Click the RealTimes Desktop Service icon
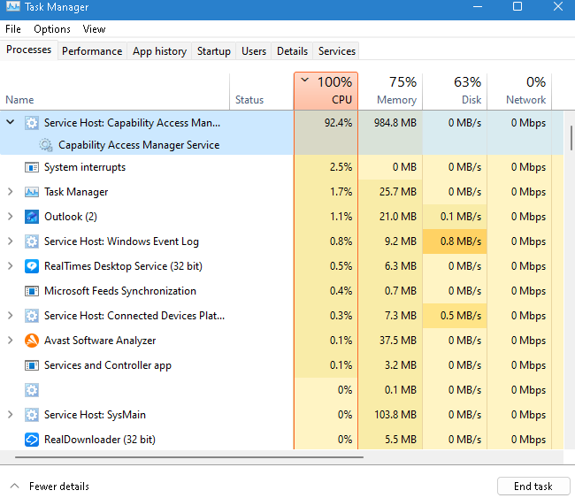This screenshot has width=575, height=498. [x=32, y=266]
